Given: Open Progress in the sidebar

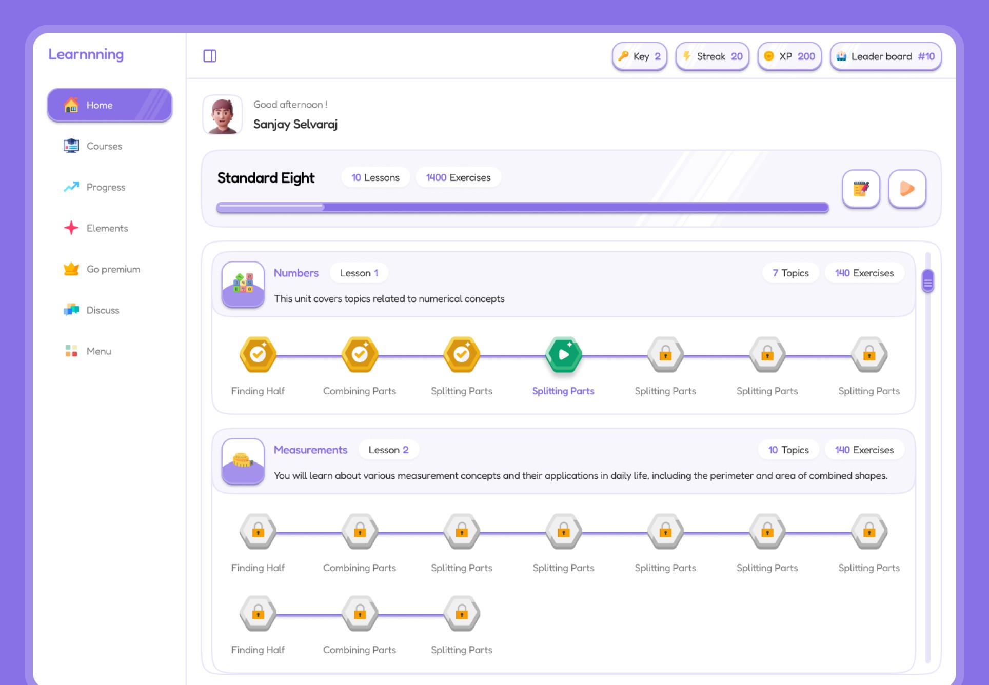Looking at the screenshot, I should point(106,187).
